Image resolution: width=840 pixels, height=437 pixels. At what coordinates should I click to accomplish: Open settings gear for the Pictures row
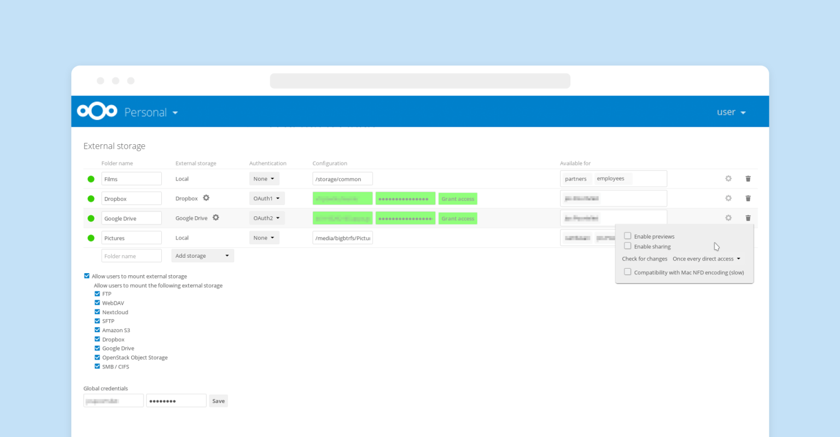coord(728,237)
